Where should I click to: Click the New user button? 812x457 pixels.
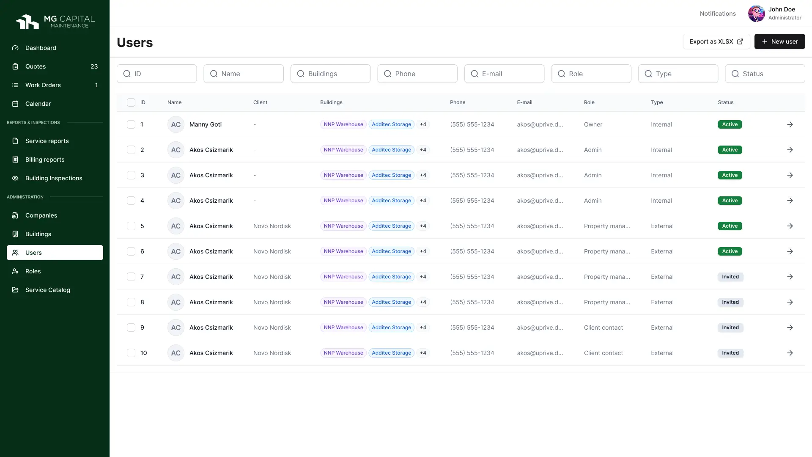point(779,41)
